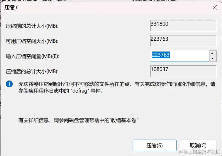
Task: Click the "defrag" event info message
Action: (117, 88)
